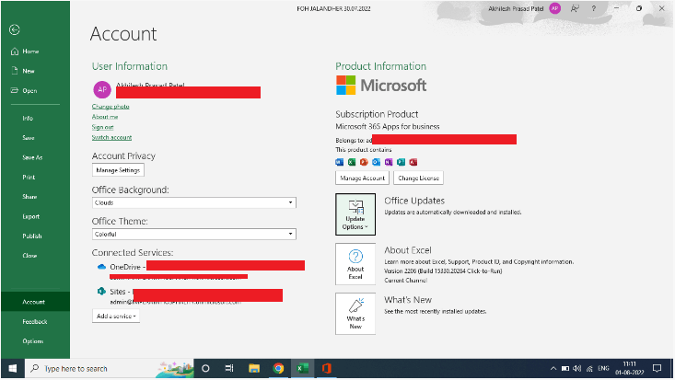Click the Outlook product icon
675x380 pixels.
pyautogui.click(x=377, y=162)
